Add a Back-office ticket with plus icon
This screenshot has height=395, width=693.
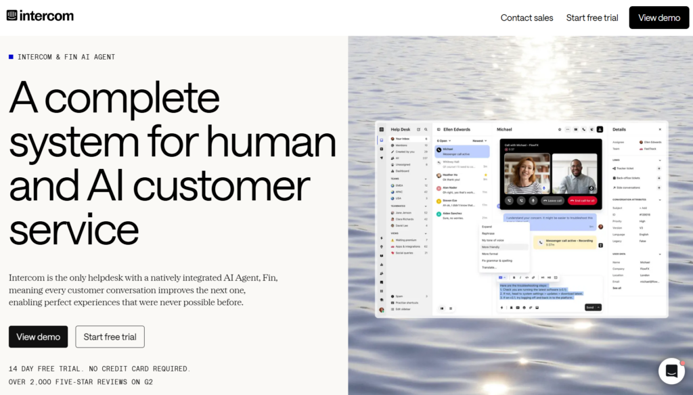point(659,178)
